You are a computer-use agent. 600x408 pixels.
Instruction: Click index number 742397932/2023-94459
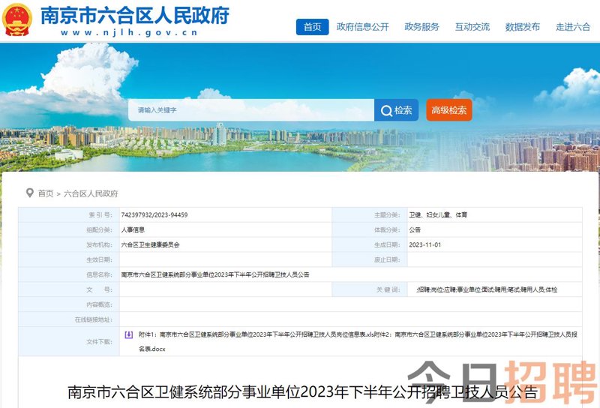tap(154, 214)
